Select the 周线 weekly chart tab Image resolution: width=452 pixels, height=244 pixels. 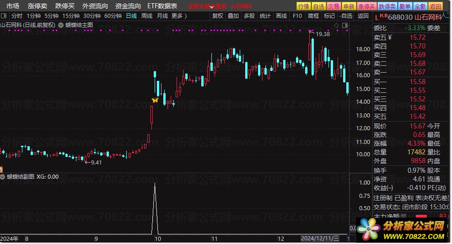[x=147, y=16]
